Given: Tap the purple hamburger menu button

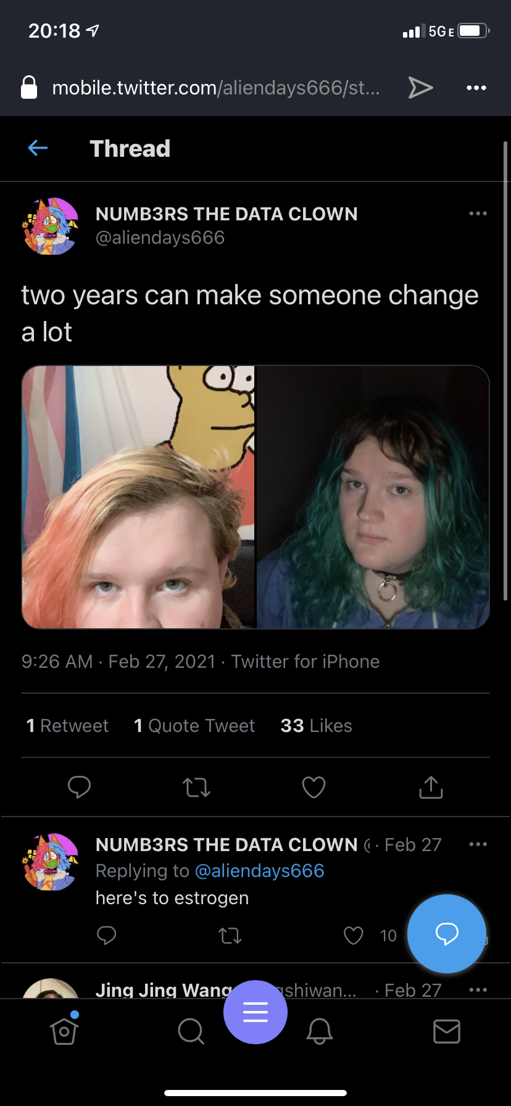Looking at the screenshot, I should [x=255, y=1012].
